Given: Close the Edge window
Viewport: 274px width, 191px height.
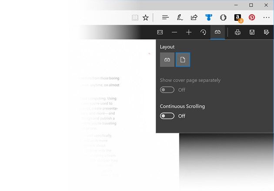Looking at the screenshot, I should [x=266, y=5].
